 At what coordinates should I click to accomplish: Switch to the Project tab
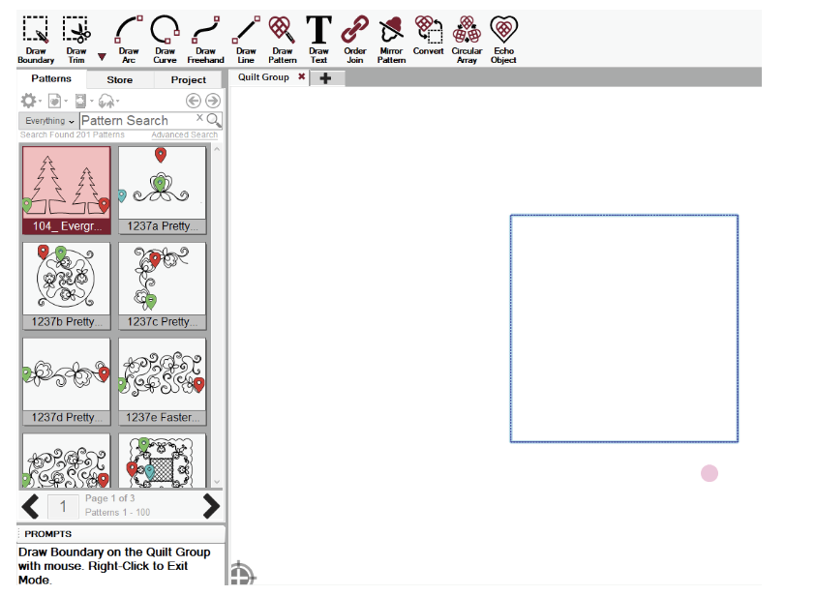(x=188, y=80)
